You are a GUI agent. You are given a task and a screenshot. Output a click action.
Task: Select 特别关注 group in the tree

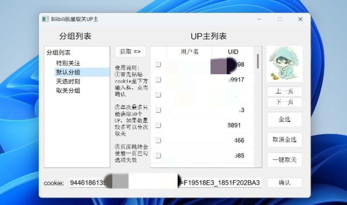pos(68,63)
